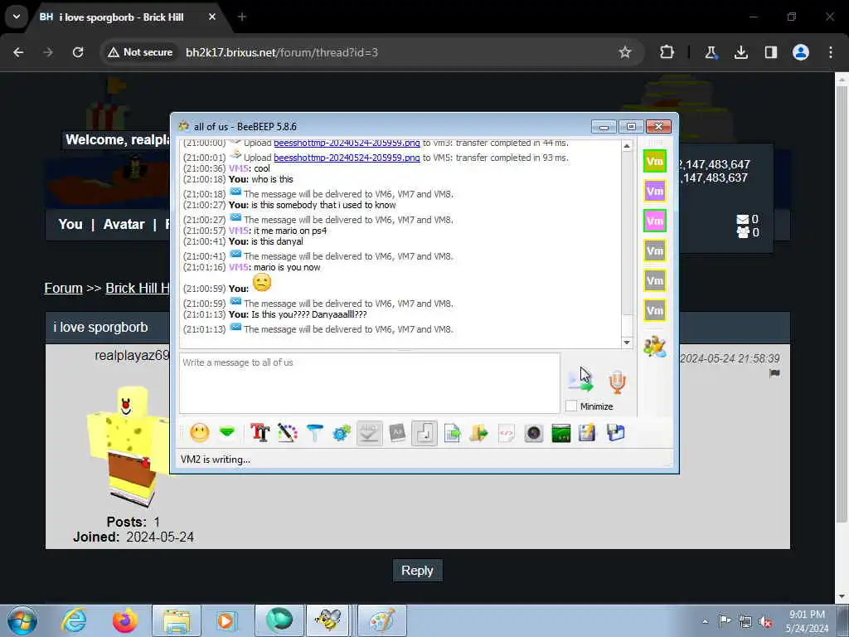
Task: Open a new browser tab
Action: pos(242,17)
